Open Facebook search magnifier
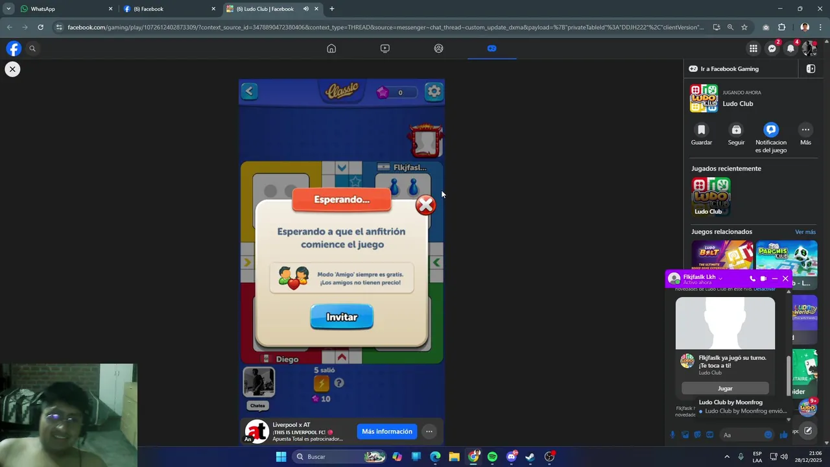830x467 pixels. 32,49
